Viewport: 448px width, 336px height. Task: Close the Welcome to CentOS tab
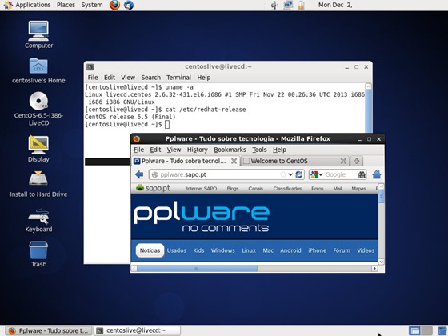pyautogui.click(x=343, y=161)
